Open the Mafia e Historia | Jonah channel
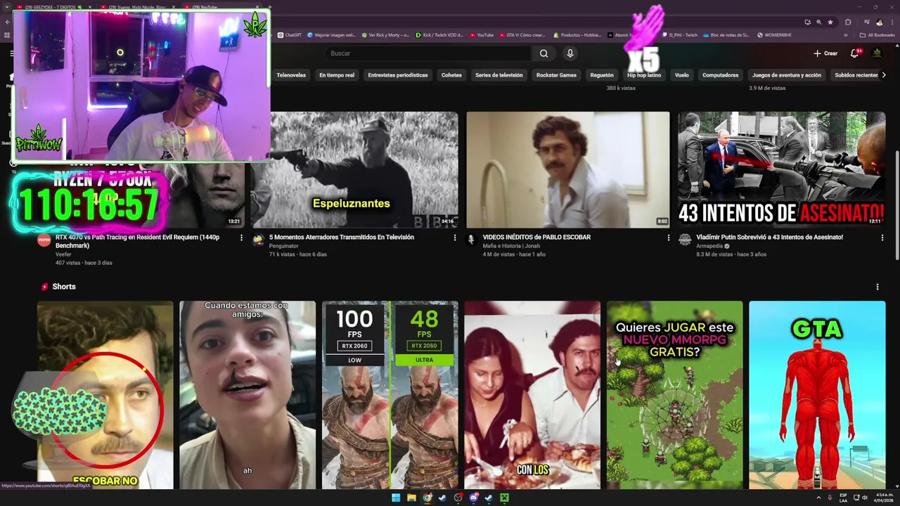The height and width of the screenshot is (506, 900). coord(510,246)
